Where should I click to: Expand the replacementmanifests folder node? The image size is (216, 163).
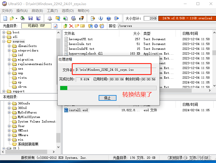pos(9,64)
